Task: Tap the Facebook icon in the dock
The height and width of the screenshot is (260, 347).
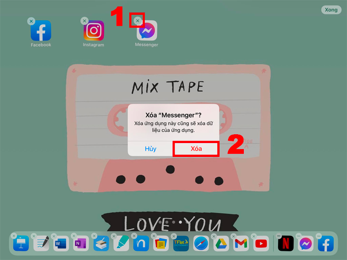Action: [326, 243]
